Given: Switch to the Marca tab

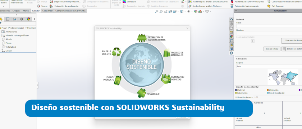Looking at the screenshot, I should click(x=26, y=11).
